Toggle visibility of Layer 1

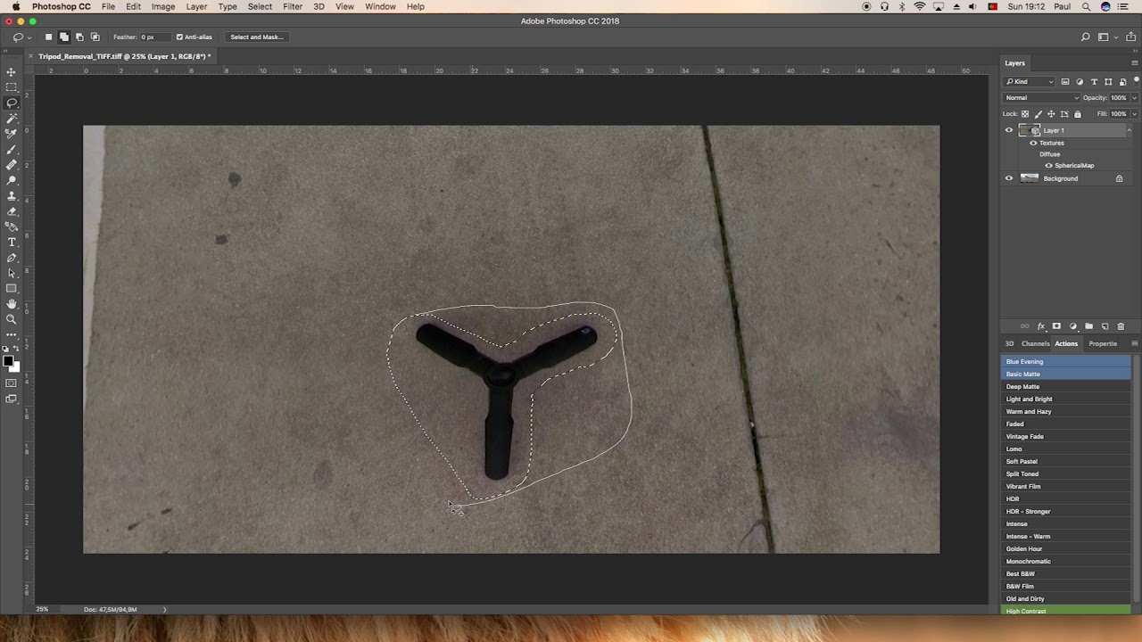tap(1009, 130)
